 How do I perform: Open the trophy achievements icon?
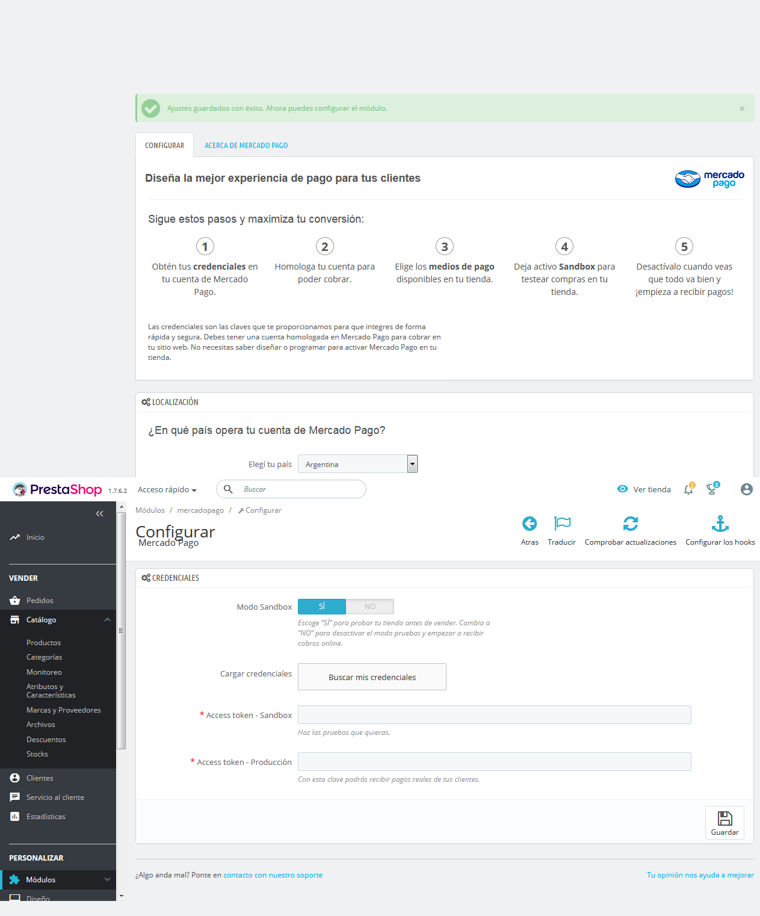(712, 489)
